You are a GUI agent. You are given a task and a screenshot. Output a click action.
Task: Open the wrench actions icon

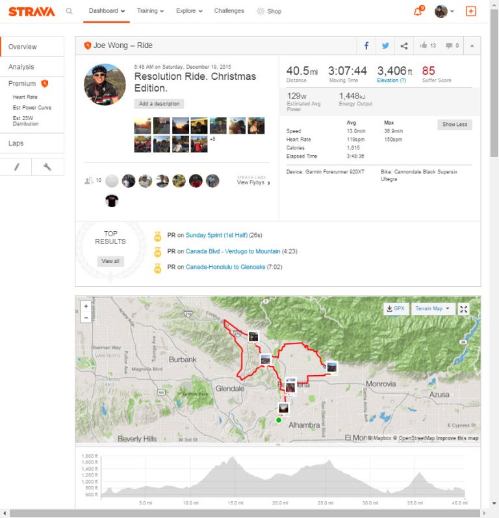[x=47, y=167]
